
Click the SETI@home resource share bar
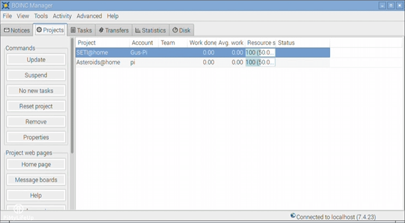260,52
